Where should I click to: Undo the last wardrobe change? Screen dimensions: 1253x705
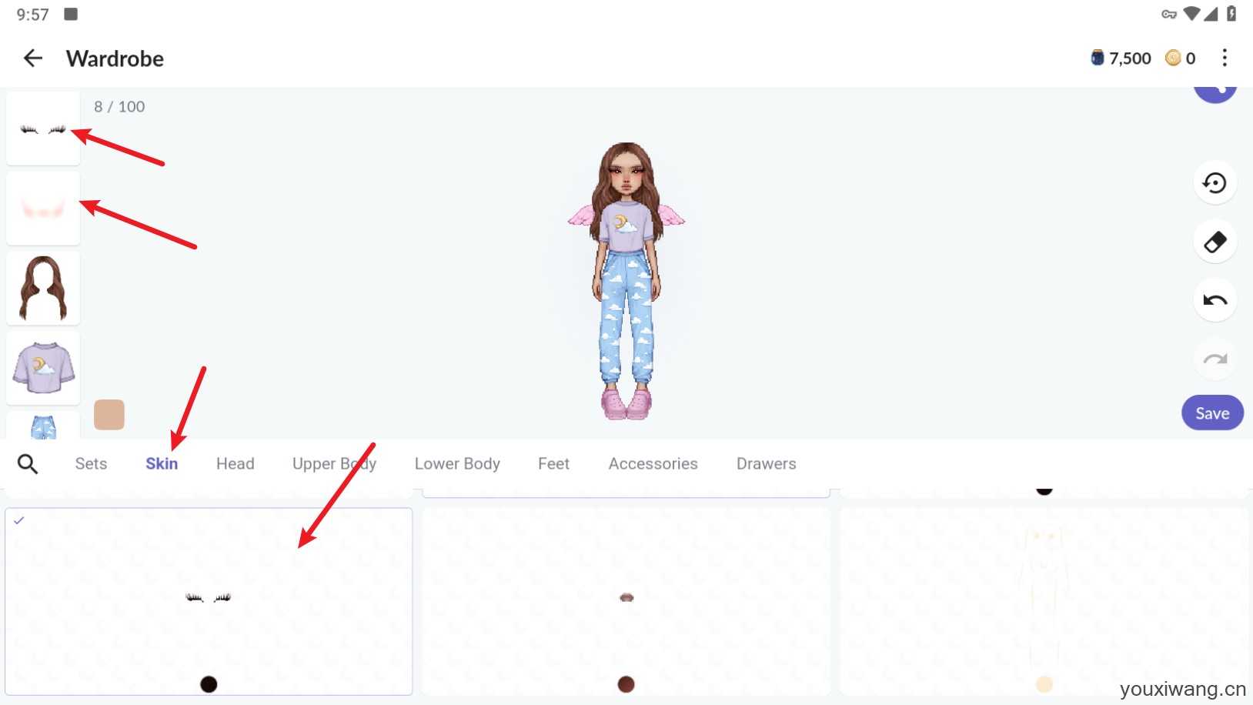(x=1215, y=300)
